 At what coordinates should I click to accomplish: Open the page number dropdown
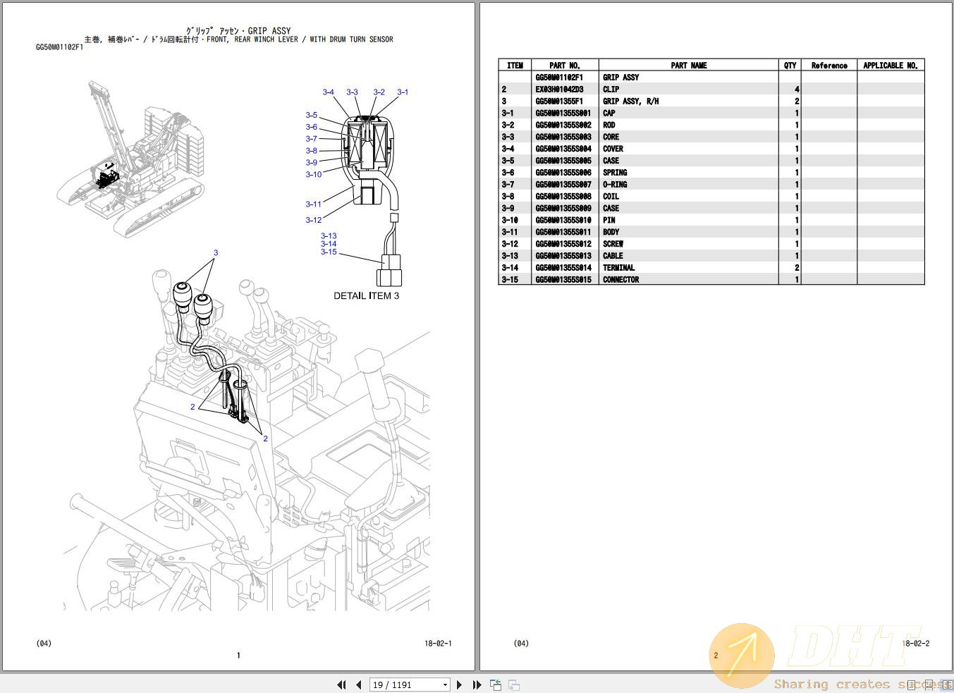(x=445, y=685)
